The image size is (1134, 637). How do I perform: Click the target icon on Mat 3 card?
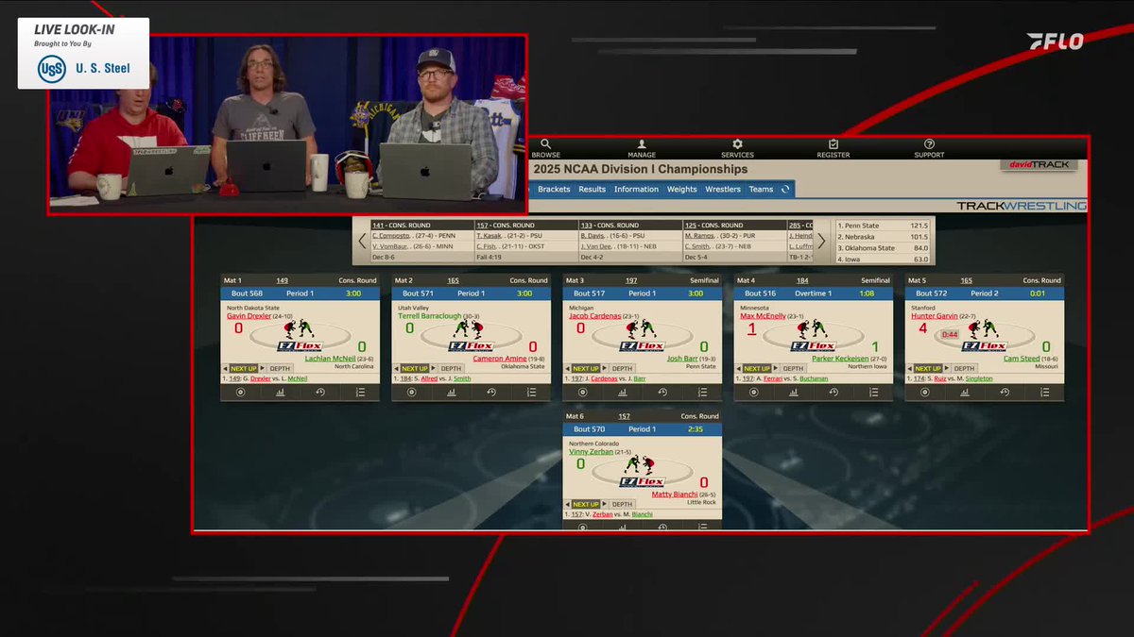pyautogui.click(x=583, y=393)
